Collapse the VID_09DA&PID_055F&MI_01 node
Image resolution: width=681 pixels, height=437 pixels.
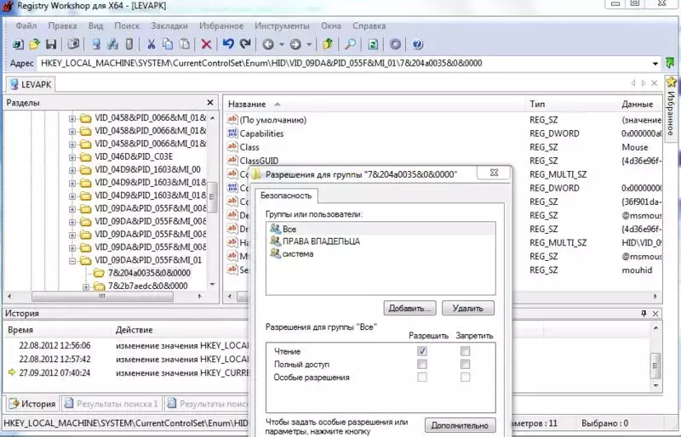pyautogui.click(x=72, y=261)
